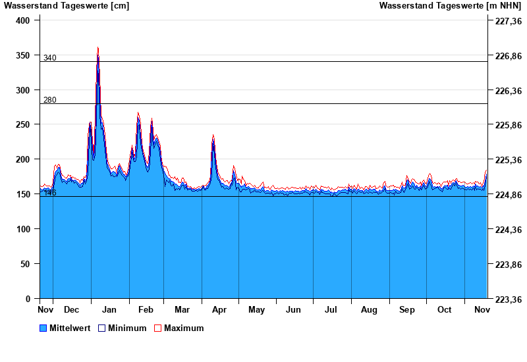The width and height of the screenshot is (527, 362).
Task: Select the Mittelwert legend label
Action: coord(70,328)
